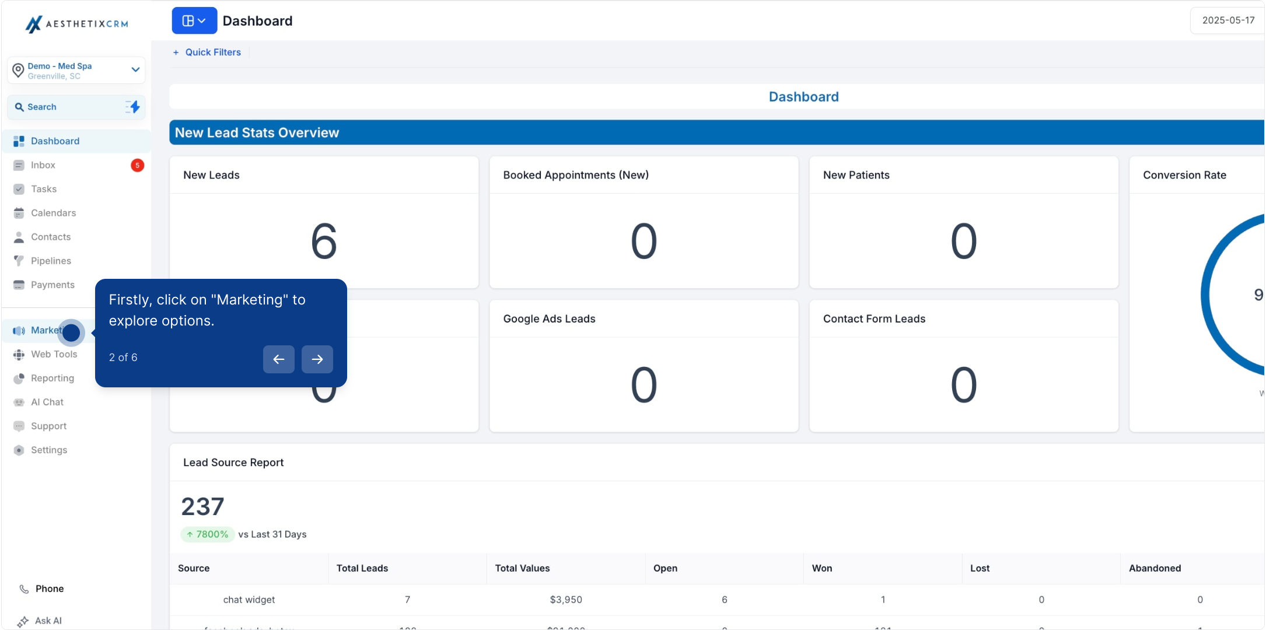Open the Phone dialer link
The image size is (1266, 630).
[50, 589]
